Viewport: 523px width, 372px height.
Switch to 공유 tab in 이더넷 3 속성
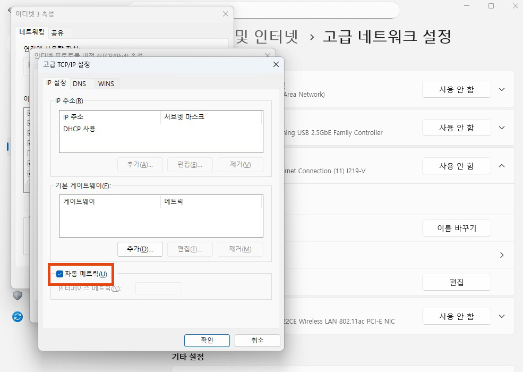point(57,32)
